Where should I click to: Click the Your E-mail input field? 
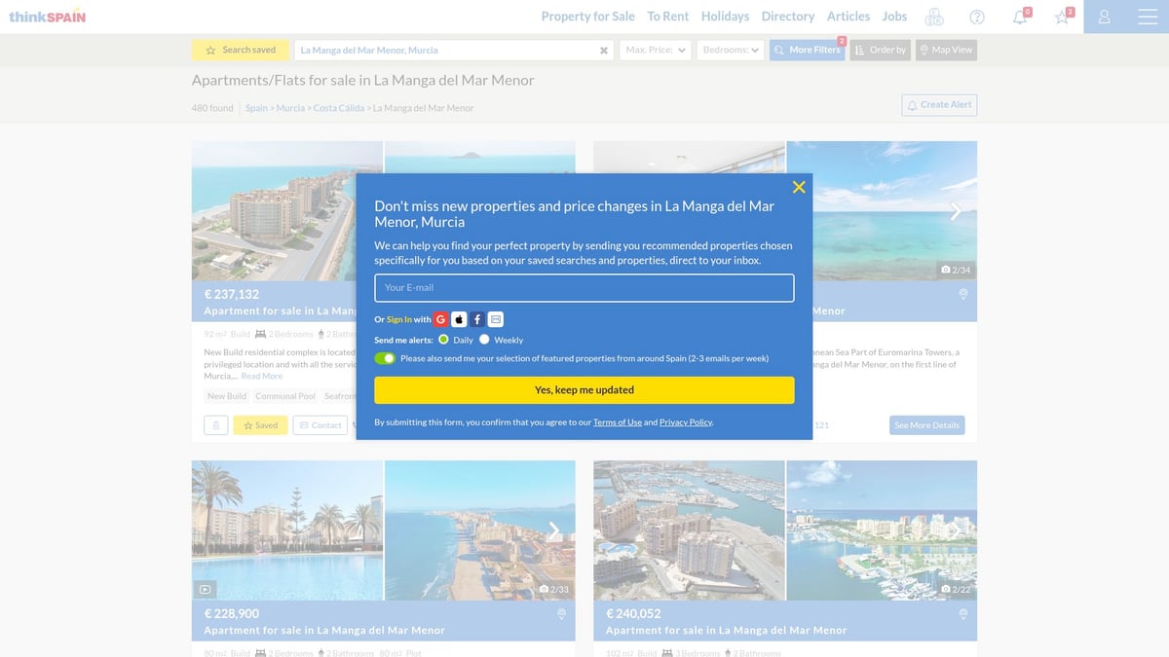(584, 287)
